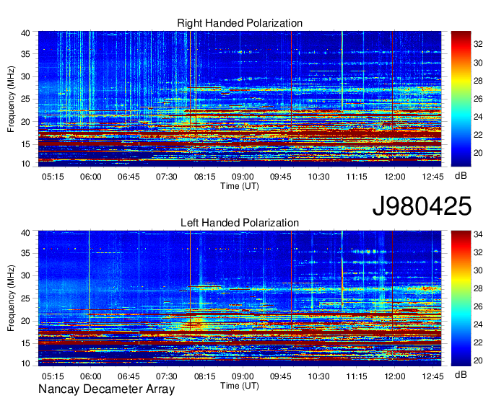Viewport: 491px width, 398px height.
Task: Click 12:45 time tick on Right Handed plot
Action: pos(433,177)
